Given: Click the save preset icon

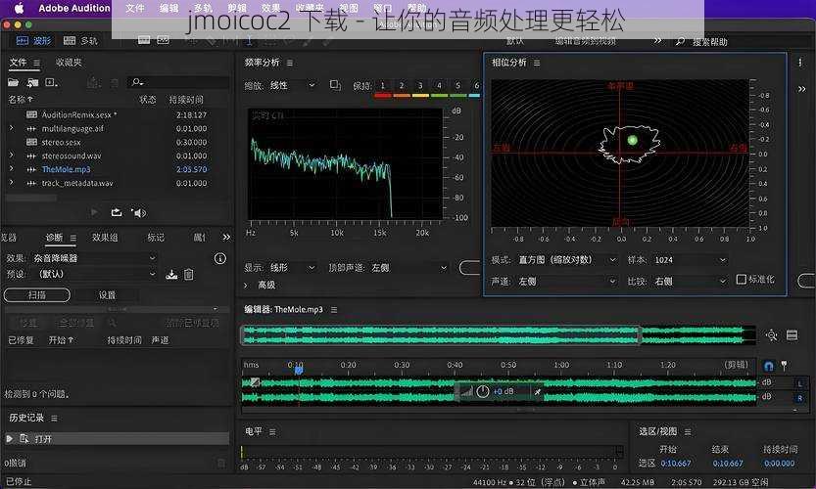Looking at the screenshot, I should pos(171,275).
